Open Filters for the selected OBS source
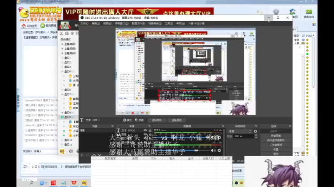This screenshot has height=187, width=334. tap(139, 120)
